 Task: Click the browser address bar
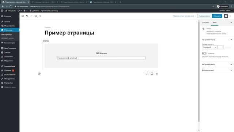tap(113, 7)
